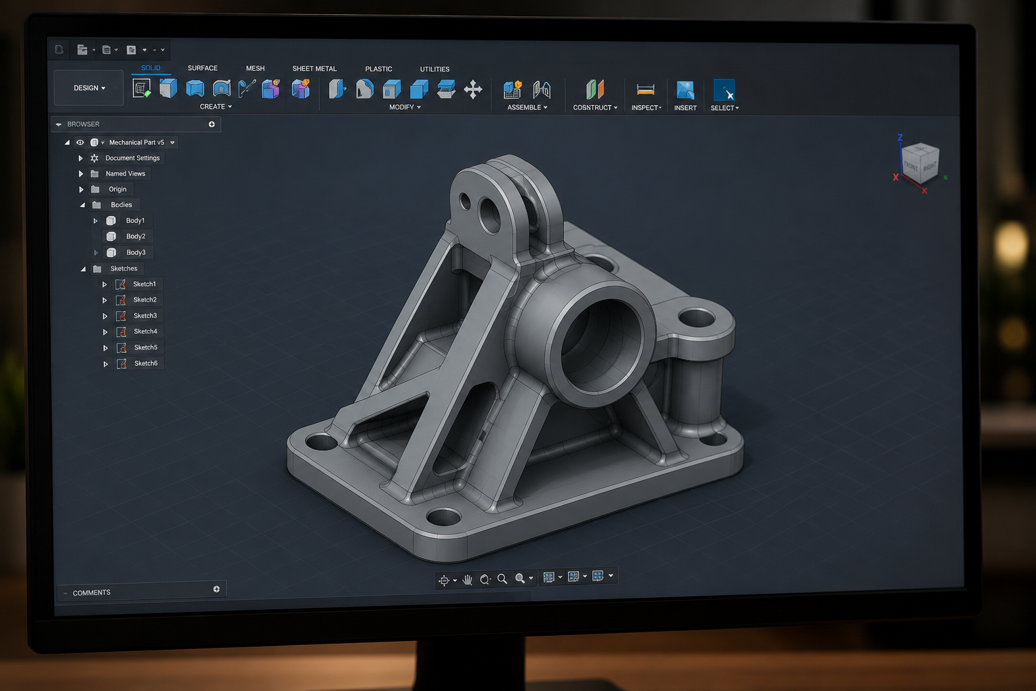Screen dimensions: 1036x691
Task: Switch to the SOLID tab
Action: [150, 67]
